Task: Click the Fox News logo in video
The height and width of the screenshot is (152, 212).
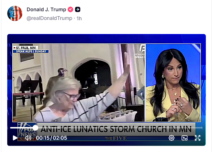Action: (27, 131)
